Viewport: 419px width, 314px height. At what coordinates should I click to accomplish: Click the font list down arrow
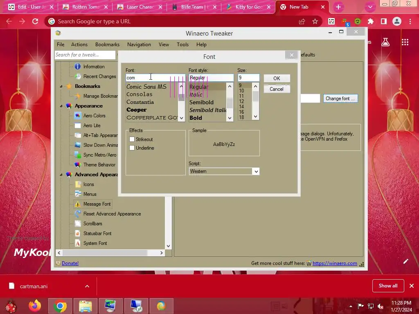click(x=181, y=118)
